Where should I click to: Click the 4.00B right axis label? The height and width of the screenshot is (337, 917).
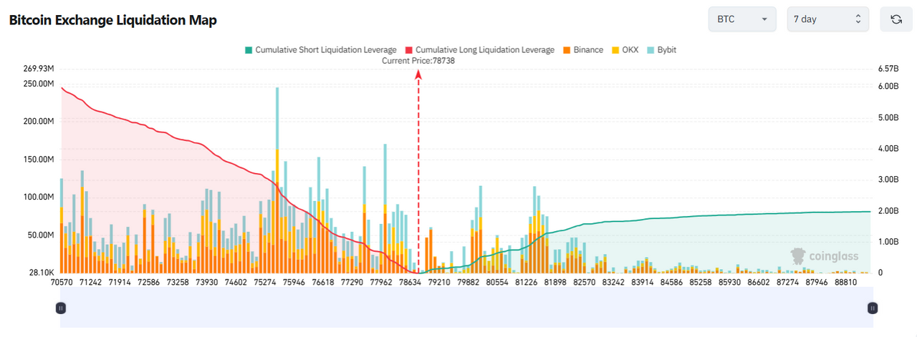(x=888, y=149)
